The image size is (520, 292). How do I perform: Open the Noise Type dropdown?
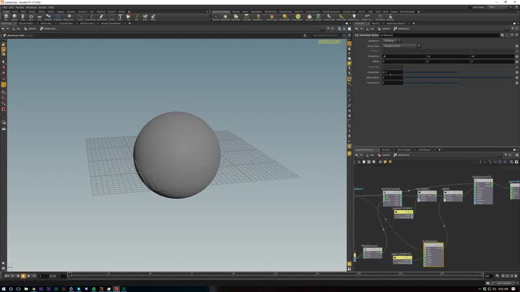pos(402,46)
